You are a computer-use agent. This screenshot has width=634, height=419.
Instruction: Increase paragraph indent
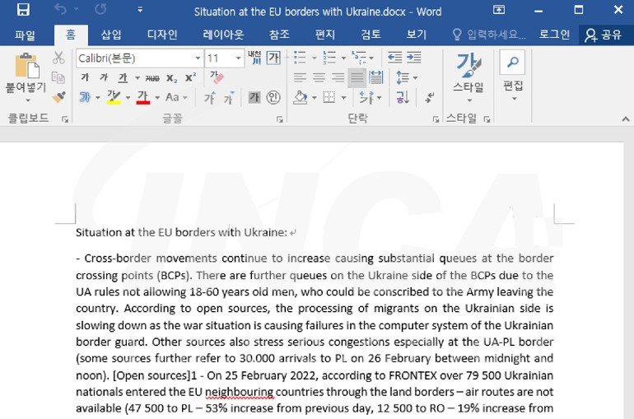[413, 58]
